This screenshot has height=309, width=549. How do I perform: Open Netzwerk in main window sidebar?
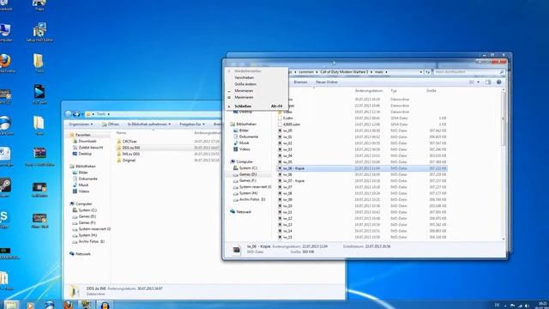[244, 212]
